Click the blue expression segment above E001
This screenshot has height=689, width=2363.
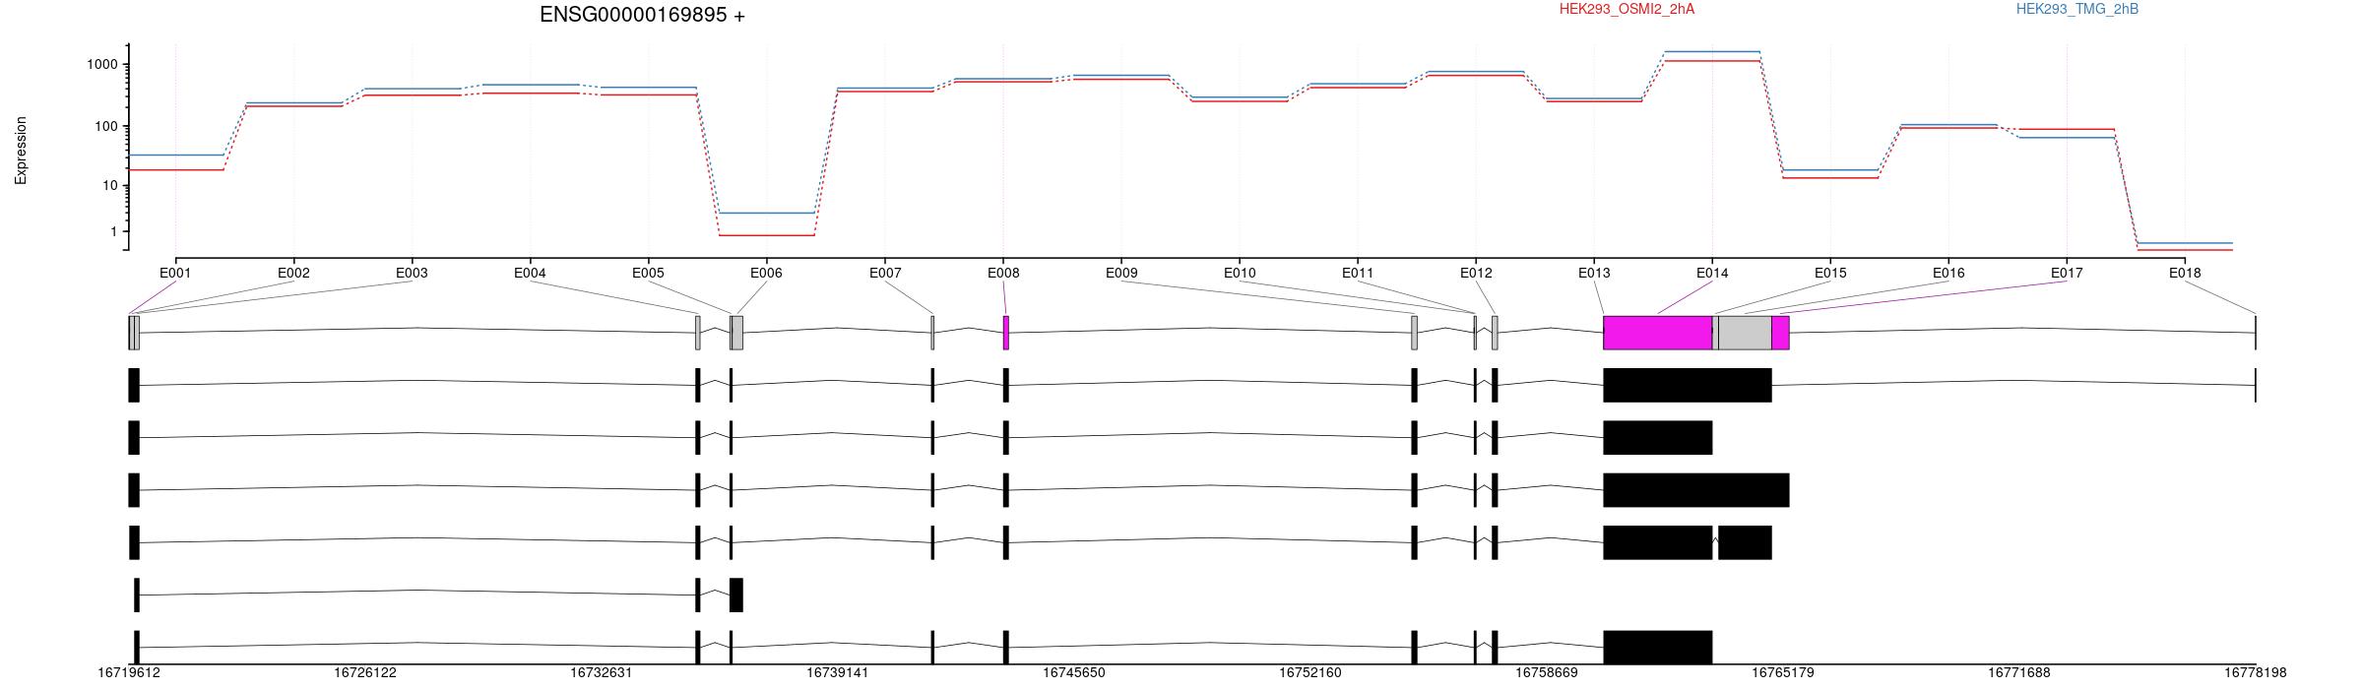coord(176,155)
